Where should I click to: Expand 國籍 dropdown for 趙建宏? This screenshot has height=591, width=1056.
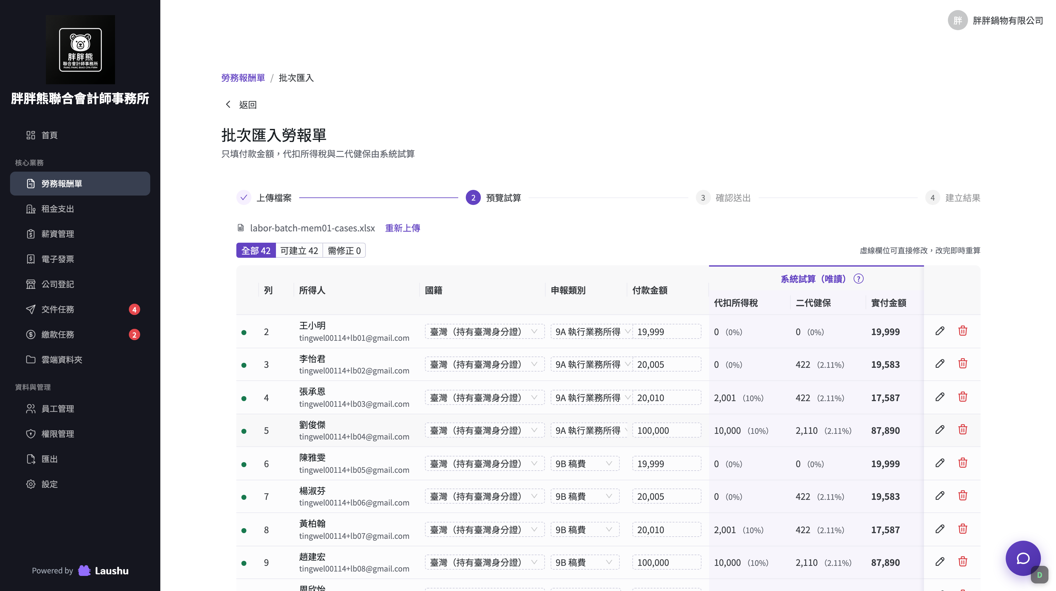[x=485, y=563]
